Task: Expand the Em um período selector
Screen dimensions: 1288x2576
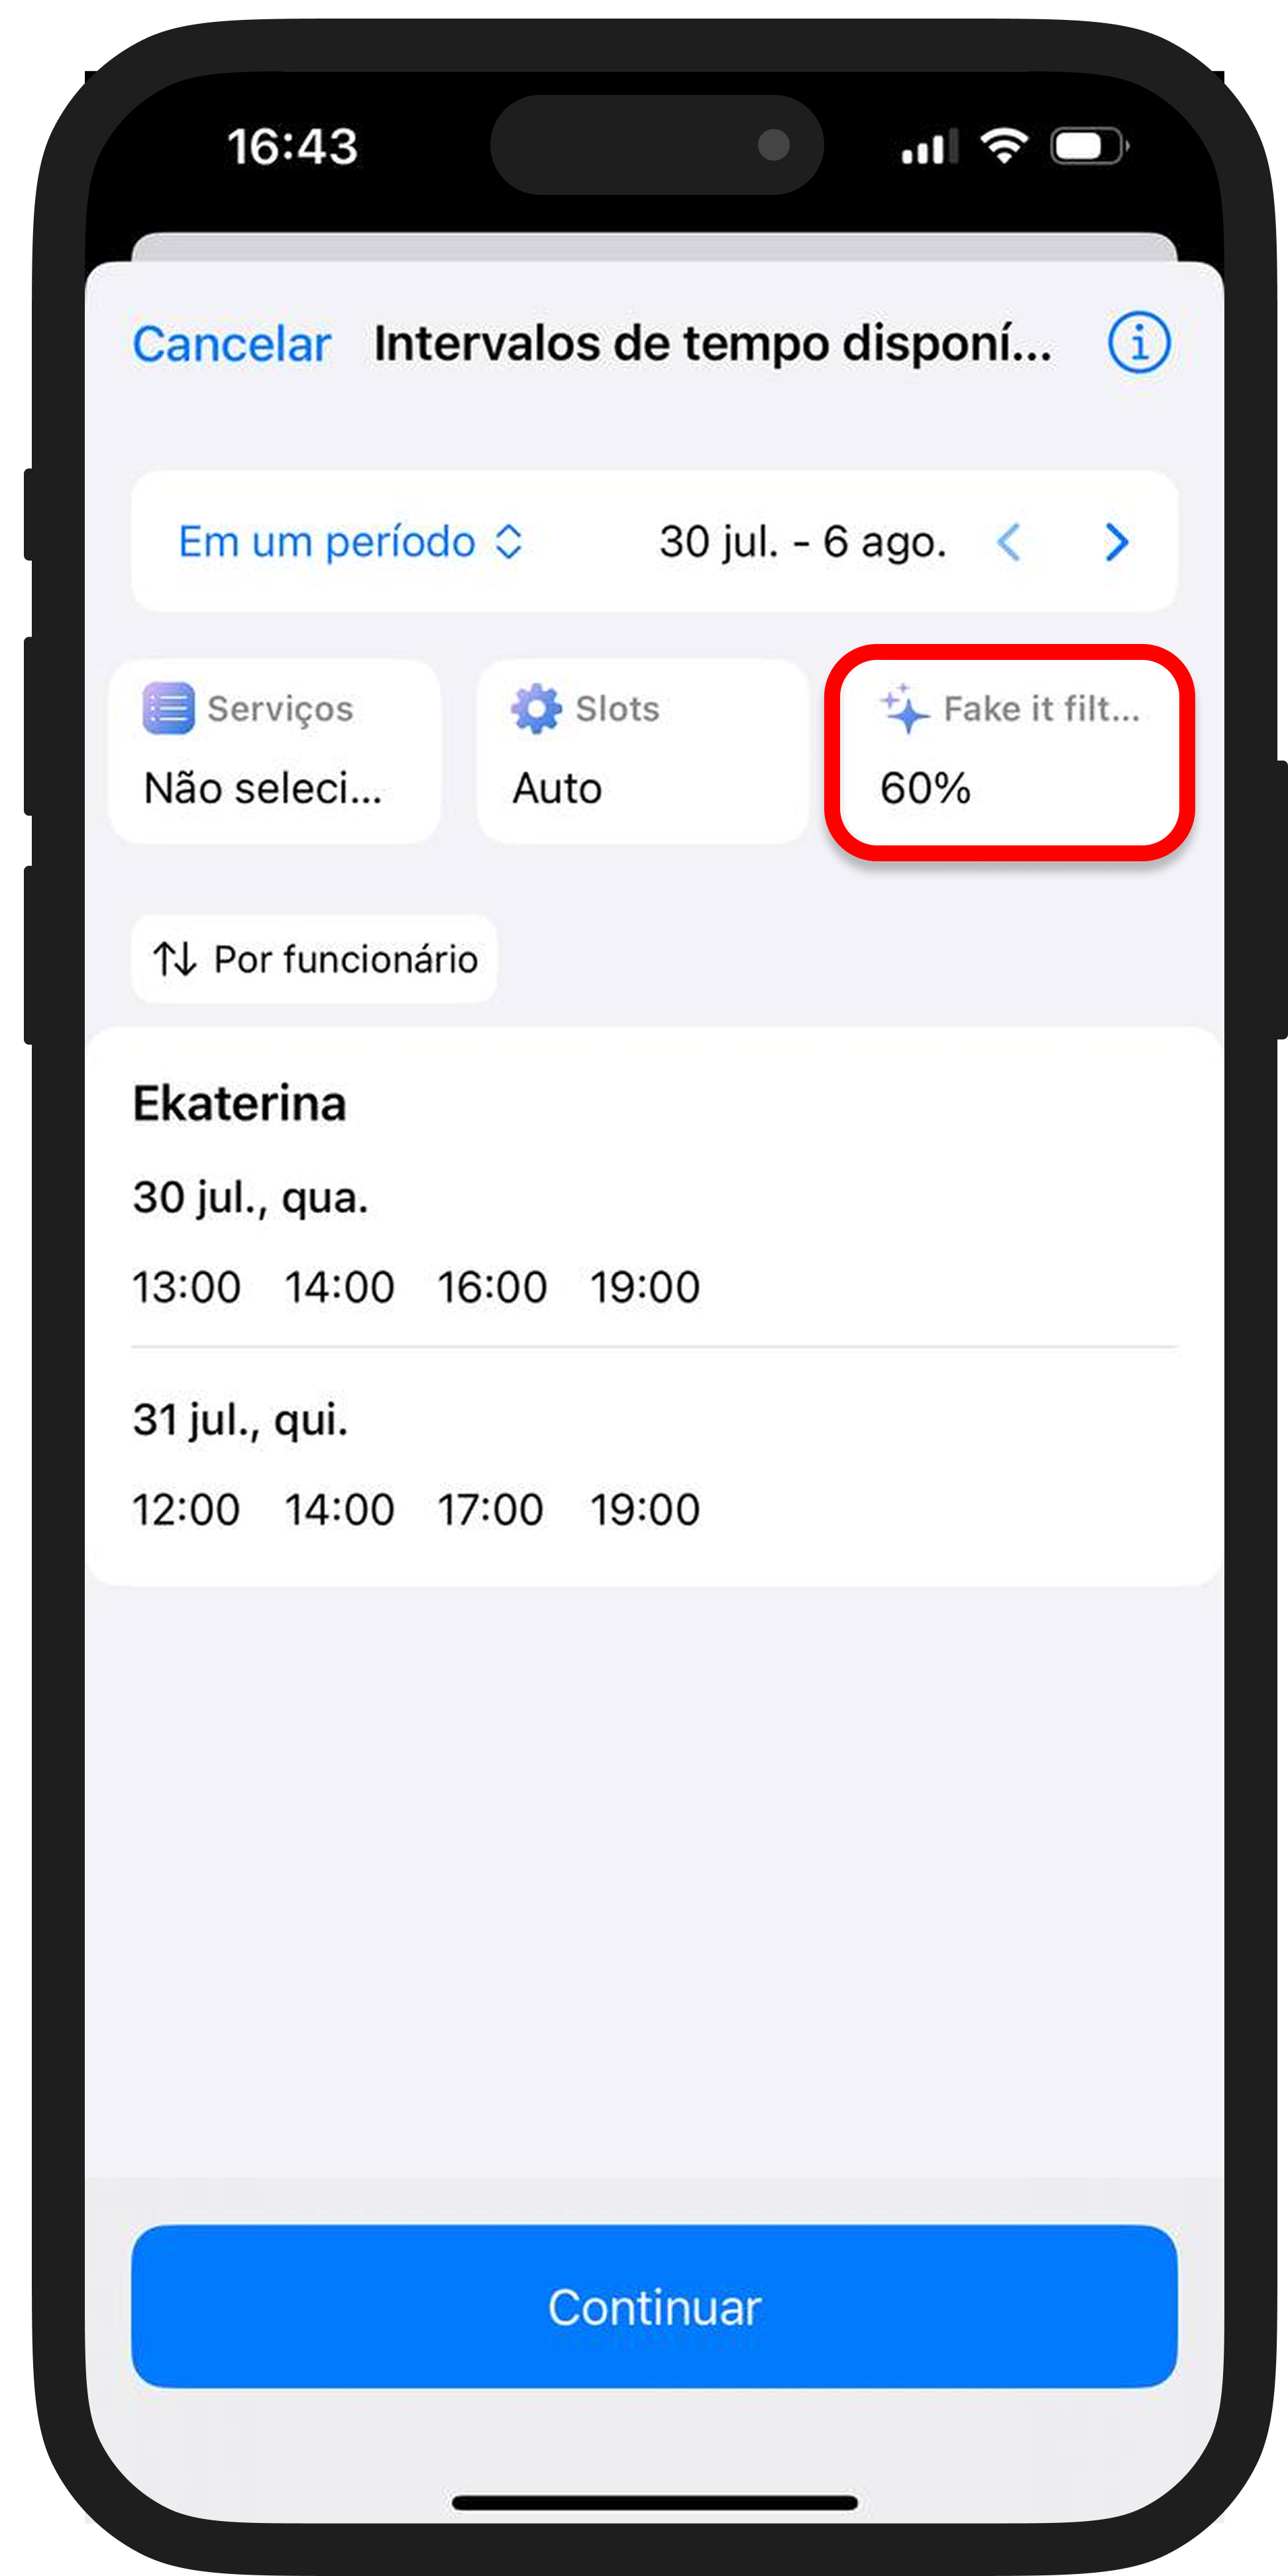Action: click(x=350, y=542)
